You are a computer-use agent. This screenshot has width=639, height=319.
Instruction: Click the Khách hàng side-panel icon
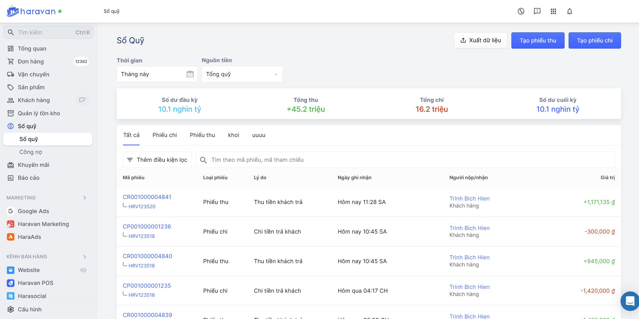tap(82, 100)
